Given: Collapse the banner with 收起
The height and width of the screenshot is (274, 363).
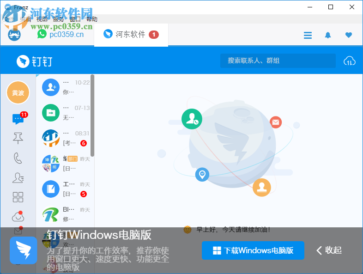Looking at the screenshot, I should pyautogui.click(x=329, y=250).
